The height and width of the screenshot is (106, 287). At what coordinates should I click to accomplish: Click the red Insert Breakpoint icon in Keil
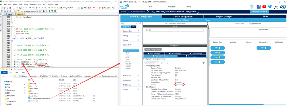click(94, 8)
